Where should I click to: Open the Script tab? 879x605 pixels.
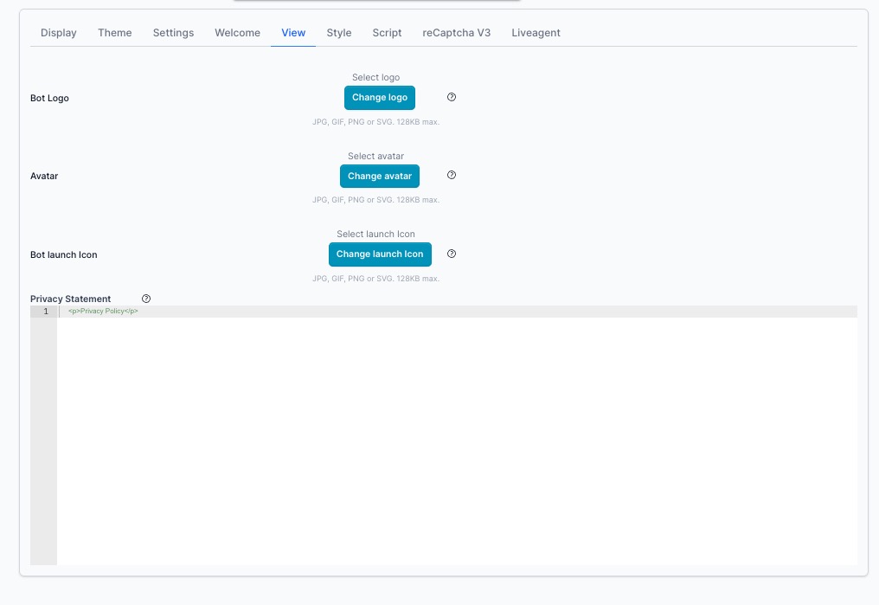pos(387,32)
